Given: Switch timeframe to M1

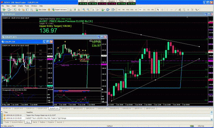Looking at the screenshot, I should tap(119, 10).
